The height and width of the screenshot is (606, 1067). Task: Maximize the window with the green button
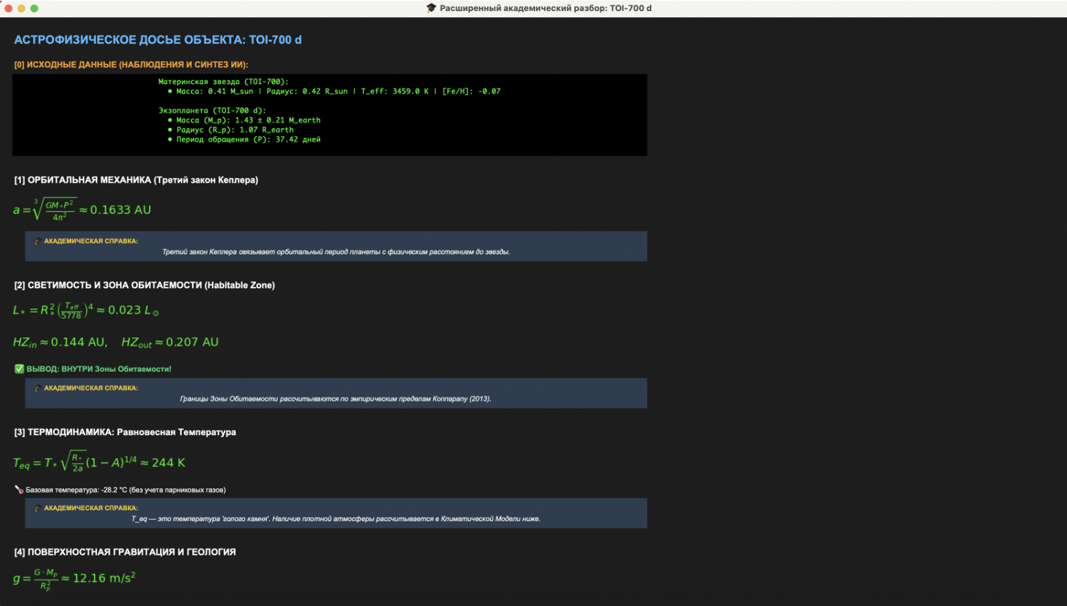coord(34,8)
